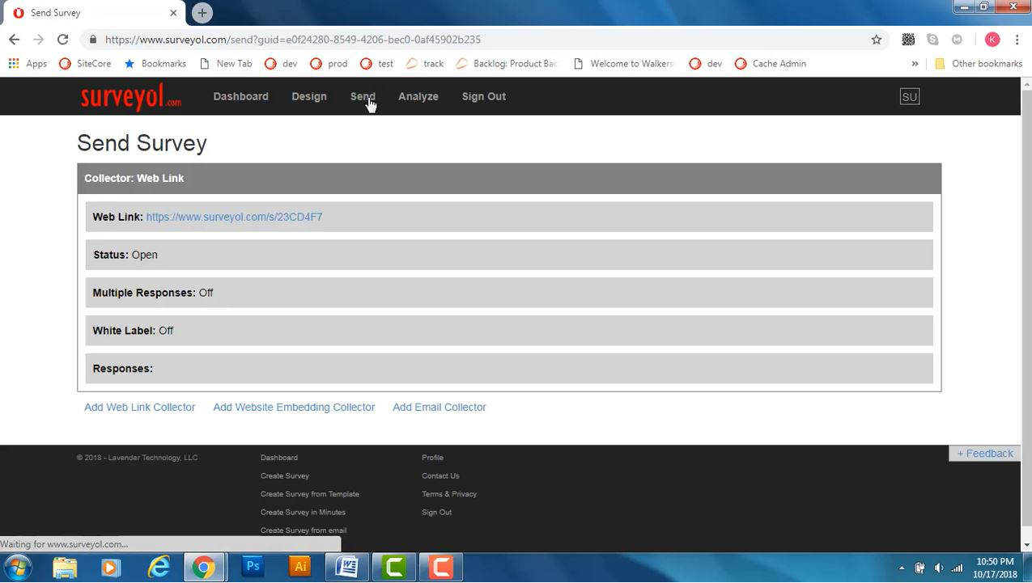This screenshot has width=1032, height=583.
Task: Click the site lock security icon
Action: click(x=93, y=40)
